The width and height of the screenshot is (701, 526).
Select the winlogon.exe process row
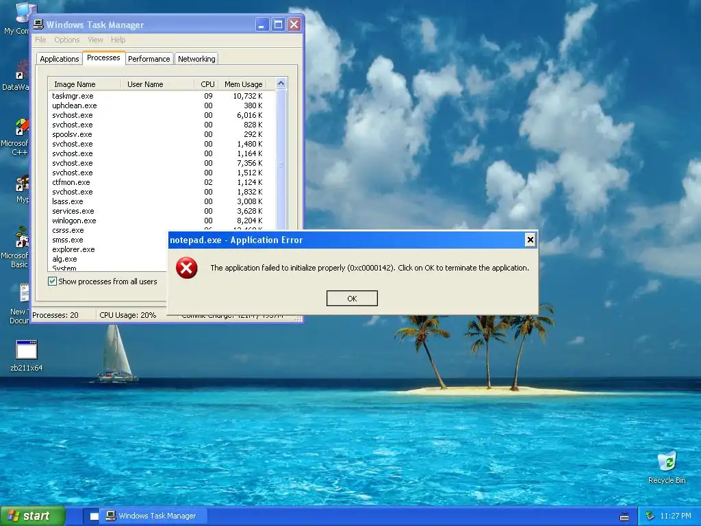coord(162,221)
